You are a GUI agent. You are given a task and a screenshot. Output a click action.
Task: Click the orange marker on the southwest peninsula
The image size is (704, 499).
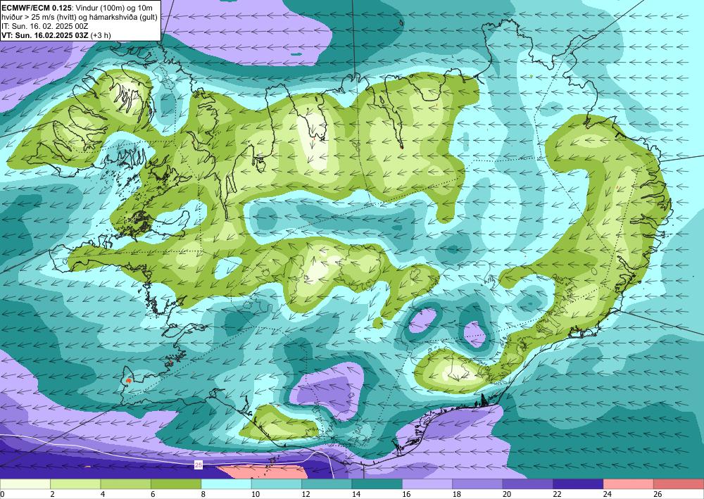click(x=129, y=381)
